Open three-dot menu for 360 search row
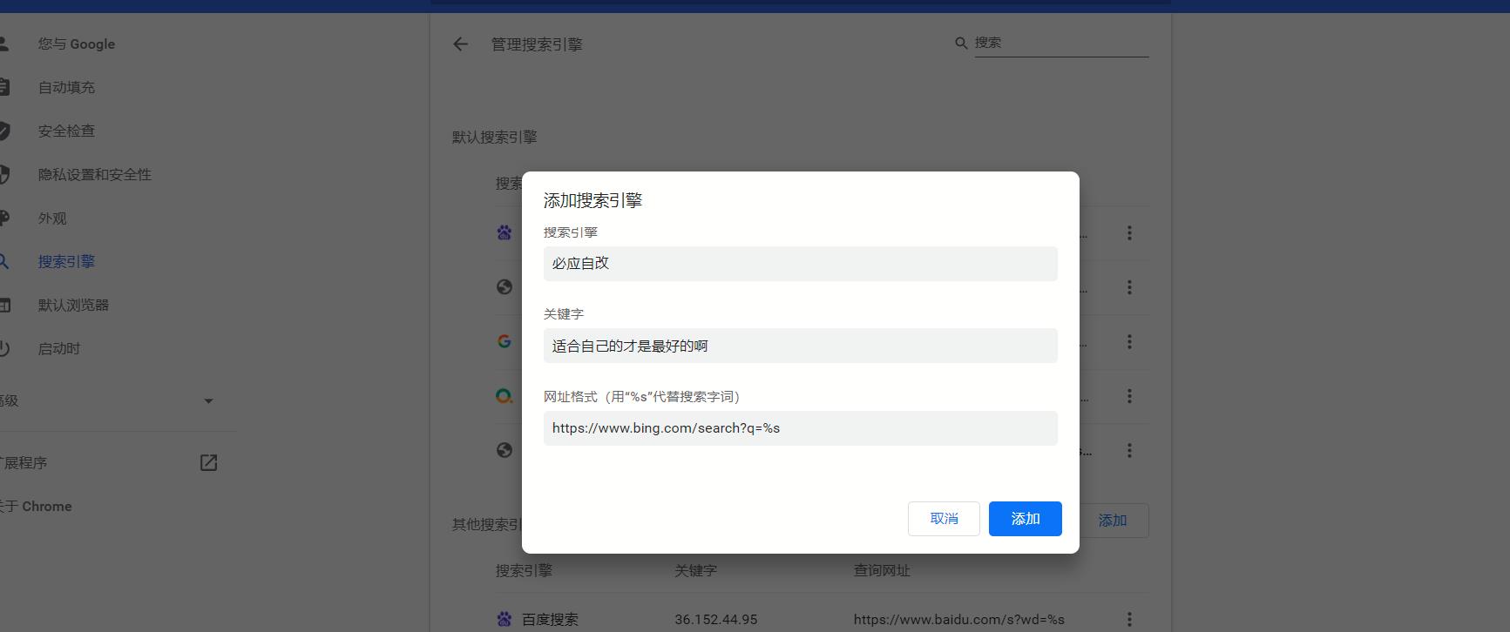 pyautogui.click(x=1129, y=396)
